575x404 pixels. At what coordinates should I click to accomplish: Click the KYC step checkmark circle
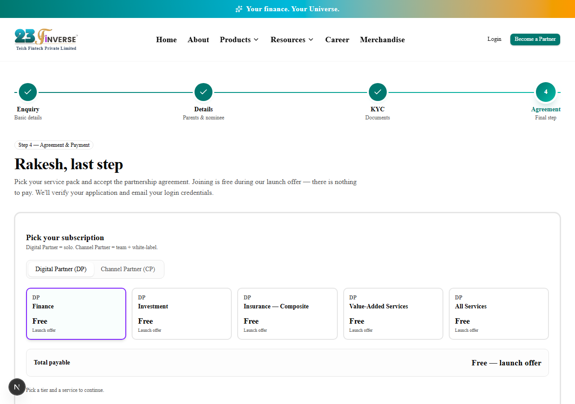(x=378, y=92)
